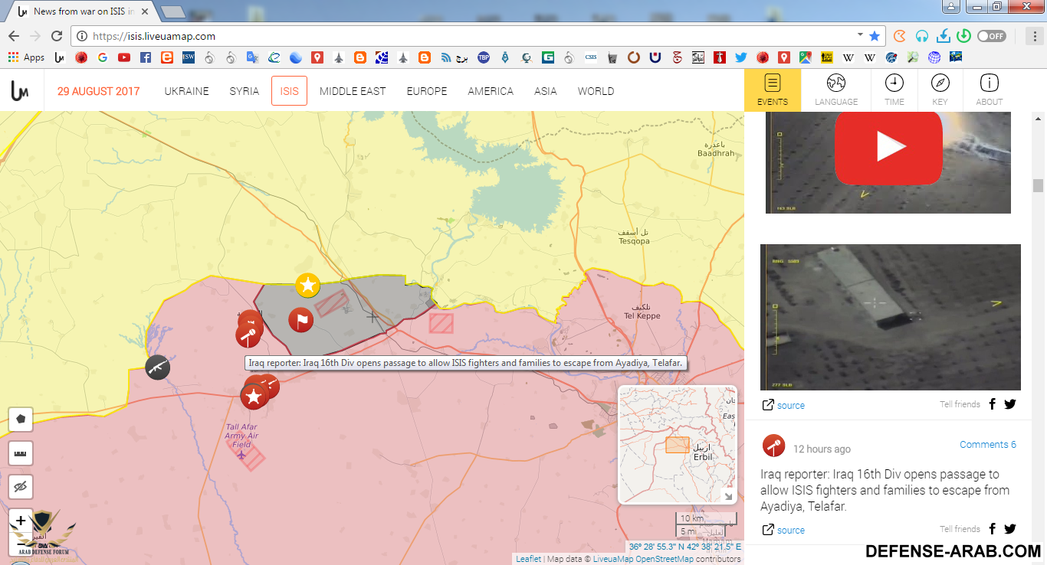
Task: Click the yellow star map marker
Action: [307, 286]
